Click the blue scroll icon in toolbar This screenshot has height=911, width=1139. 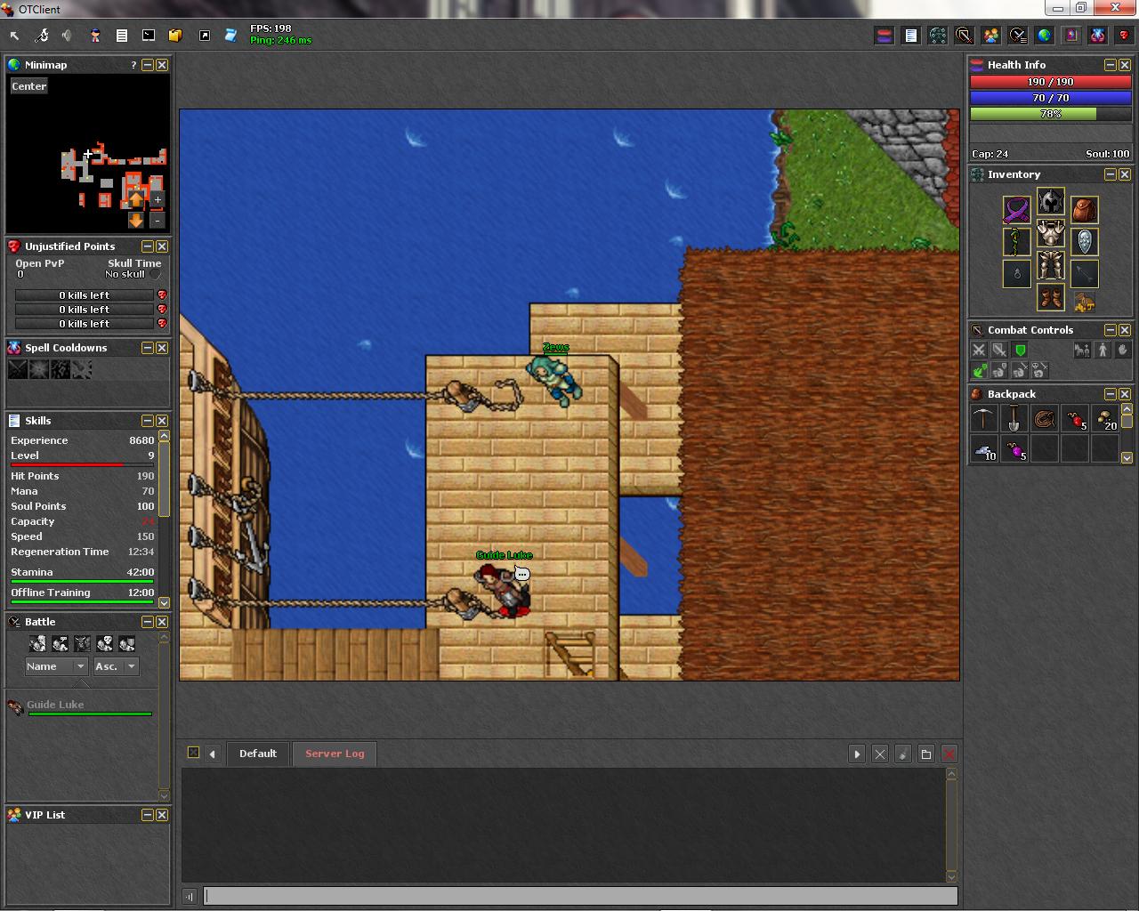[x=230, y=36]
